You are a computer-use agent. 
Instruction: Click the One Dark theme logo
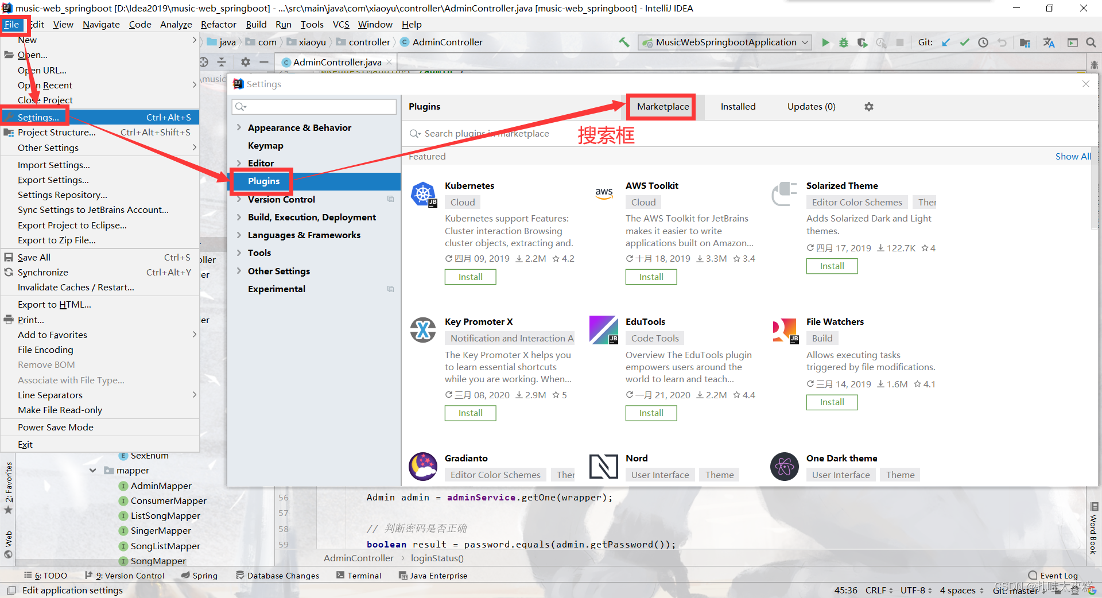click(x=785, y=467)
